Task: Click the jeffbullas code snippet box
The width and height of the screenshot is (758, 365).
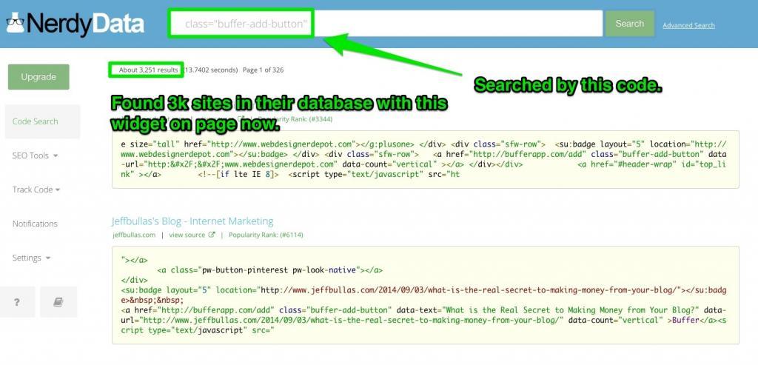Action: (426, 295)
